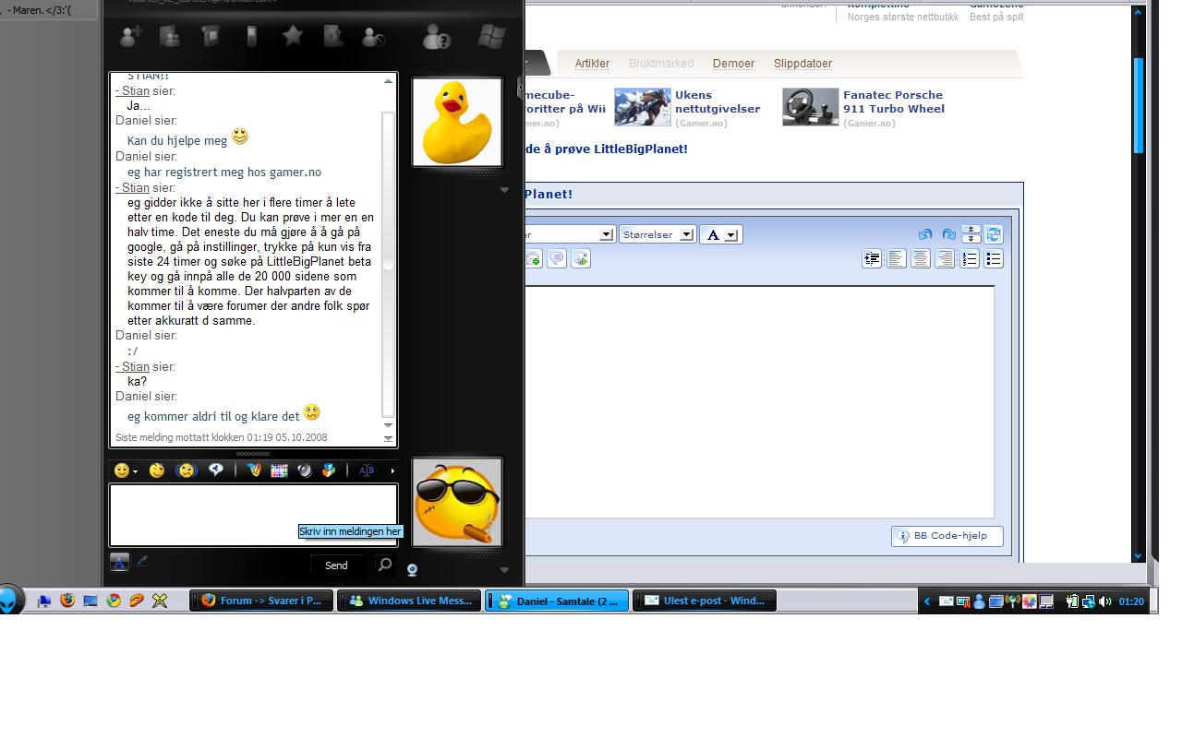Start a video call from the Messenger toolbar

click(211, 37)
